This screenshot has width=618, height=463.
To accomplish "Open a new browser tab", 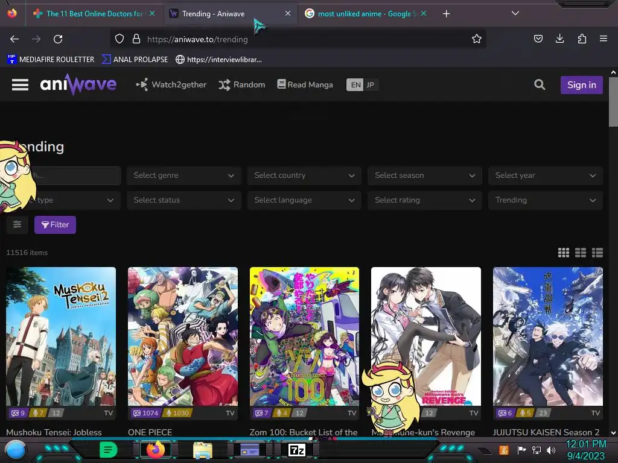I will pos(446,14).
